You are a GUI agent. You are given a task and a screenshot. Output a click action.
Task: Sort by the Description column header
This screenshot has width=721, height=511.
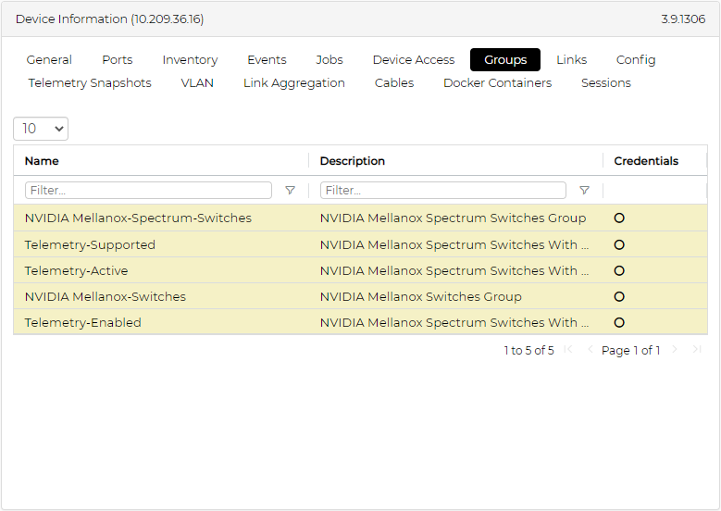353,161
